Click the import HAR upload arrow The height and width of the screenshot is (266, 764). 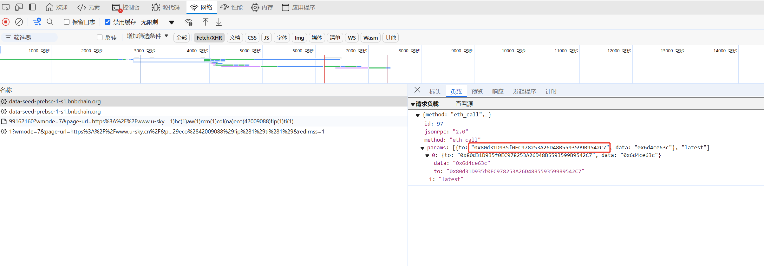206,22
